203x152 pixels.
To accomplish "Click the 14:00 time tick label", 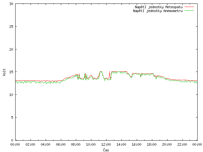I will pyautogui.click(x=121, y=144).
